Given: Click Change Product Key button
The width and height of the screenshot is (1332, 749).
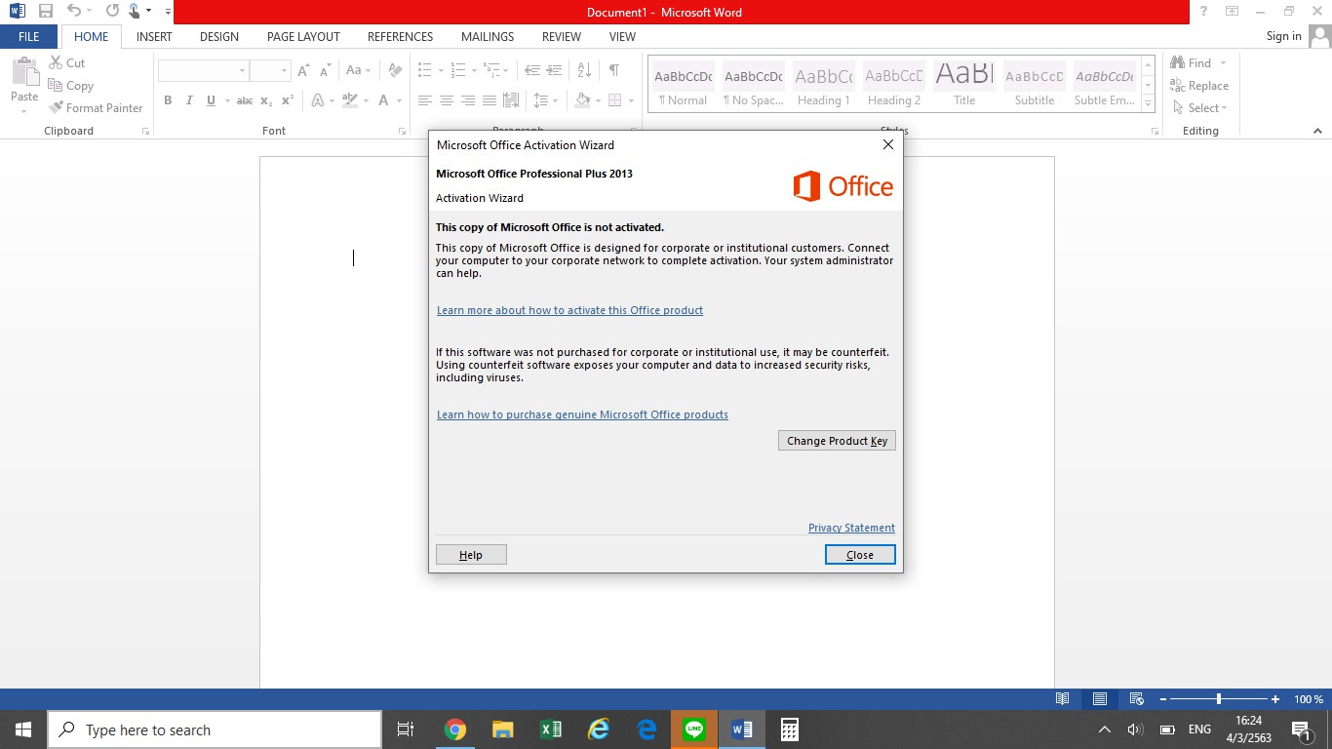Looking at the screenshot, I should tap(837, 441).
